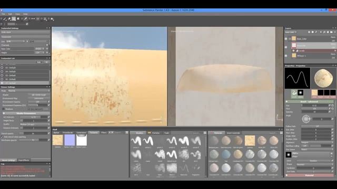Viewport: 337px width, 189px height.
Task: Open the Quality dropdown
Action: pyautogui.click(x=34, y=124)
